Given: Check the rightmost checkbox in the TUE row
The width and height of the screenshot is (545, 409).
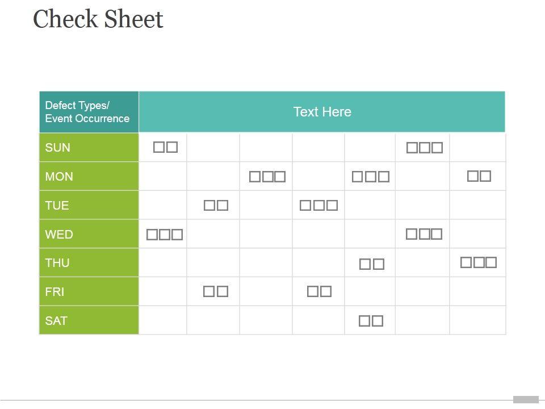Looking at the screenshot, I should pos(332,206).
